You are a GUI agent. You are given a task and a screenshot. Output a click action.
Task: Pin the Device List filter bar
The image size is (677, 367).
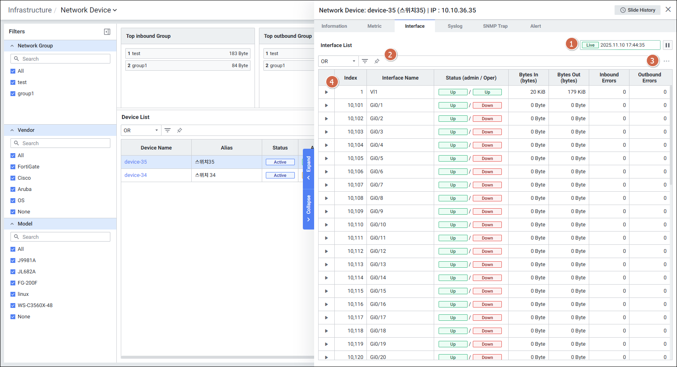click(x=180, y=130)
